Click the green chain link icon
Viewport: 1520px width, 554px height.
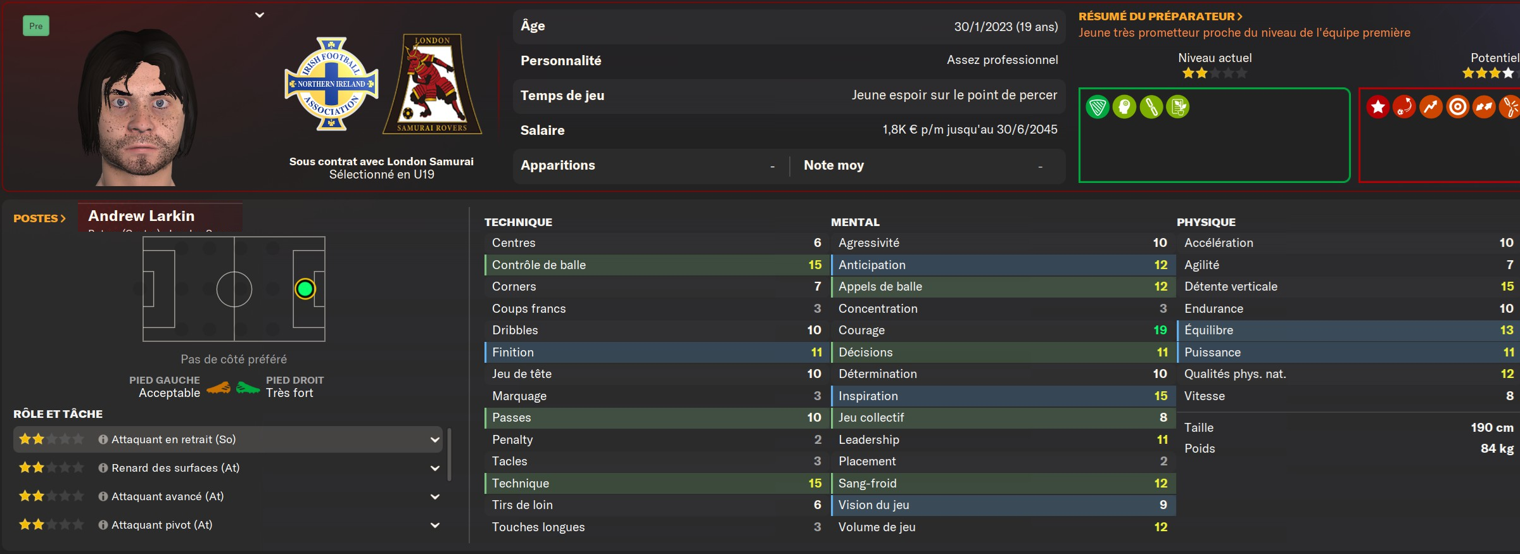pyautogui.click(x=1151, y=107)
